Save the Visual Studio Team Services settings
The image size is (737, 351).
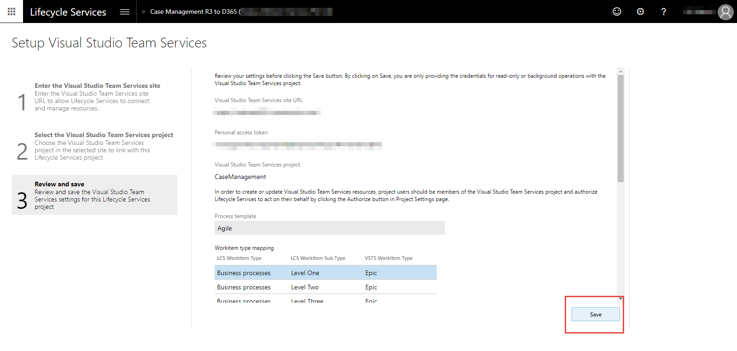point(596,314)
